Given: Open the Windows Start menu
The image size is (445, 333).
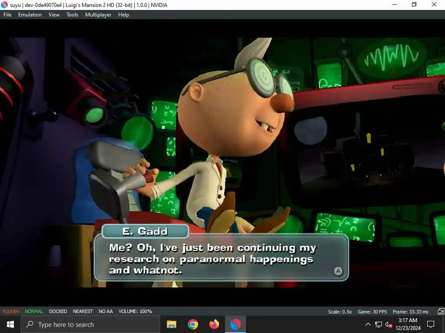Looking at the screenshot, I should [10, 324].
